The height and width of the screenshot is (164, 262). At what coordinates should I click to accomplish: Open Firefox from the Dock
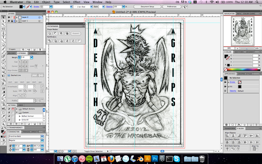pos(111,158)
